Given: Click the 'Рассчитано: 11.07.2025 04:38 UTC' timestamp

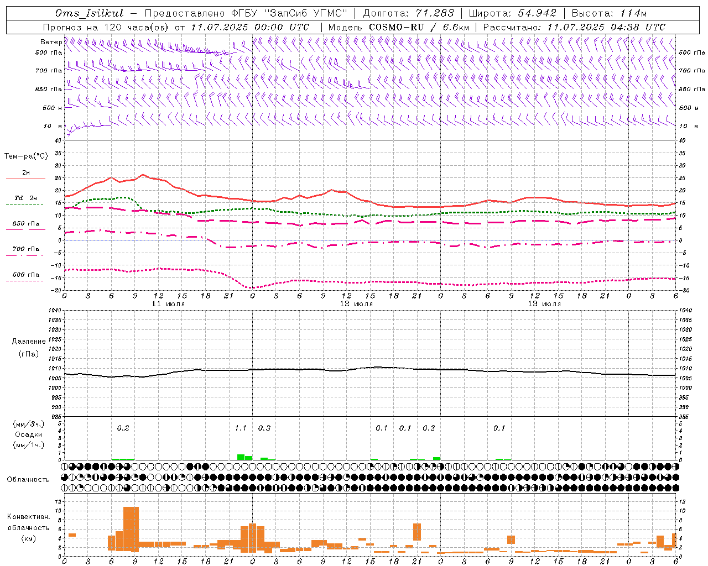Looking at the screenshot, I should coord(574,27).
